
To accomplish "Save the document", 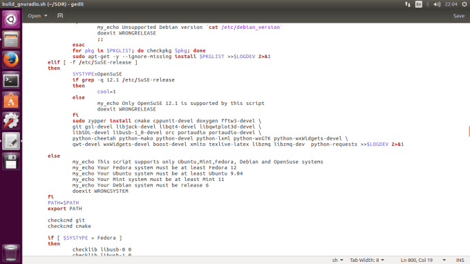I will click(459, 16).
